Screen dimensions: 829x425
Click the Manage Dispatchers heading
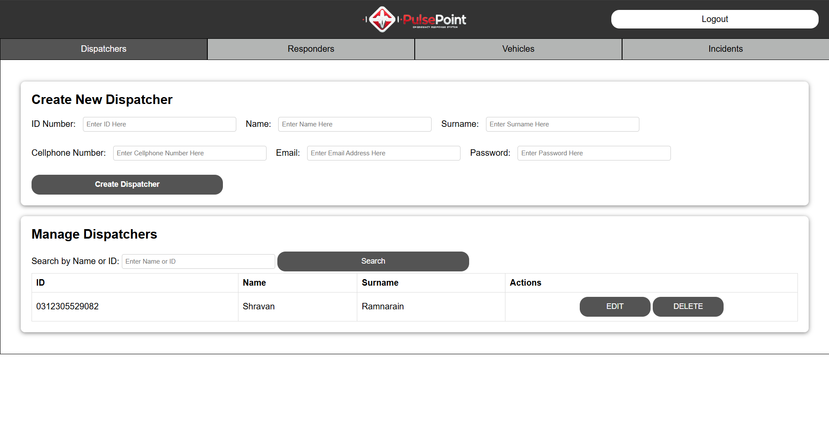[x=94, y=234]
